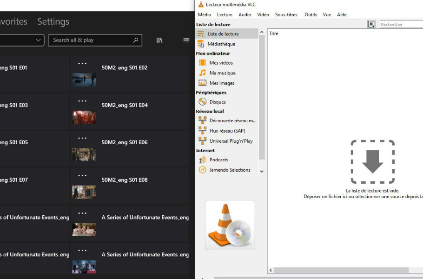Click thumbnail of 50M2_eng S01 E08
Image resolution: width=423 pixels, height=279 pixels.
pos(84,192)
